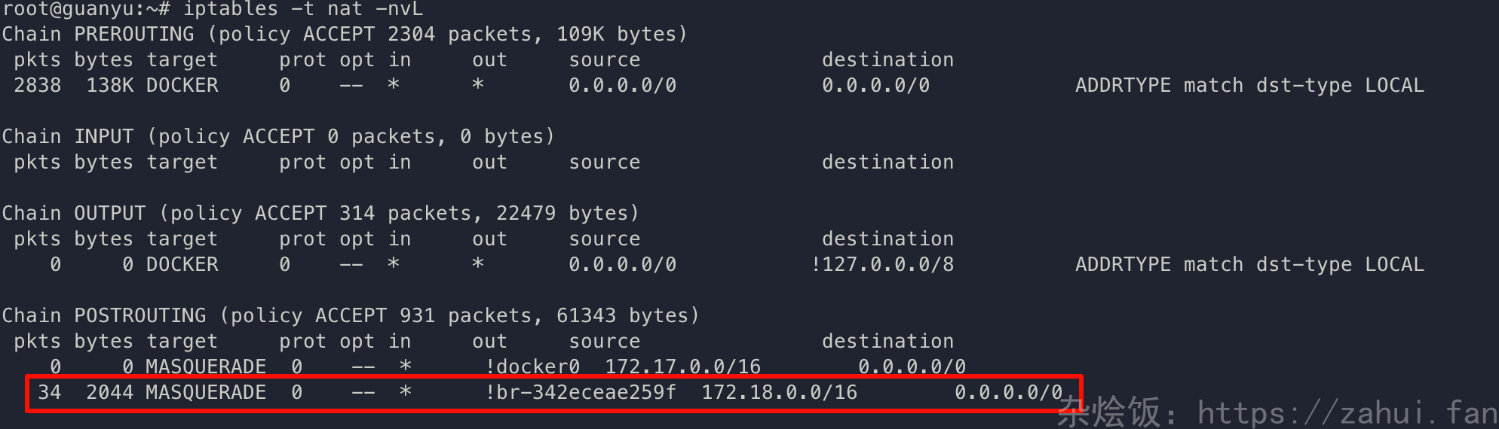Click the 2044 bytes value
The height and width of the screenshot is (429, 1499).
[x=110, y=393]
